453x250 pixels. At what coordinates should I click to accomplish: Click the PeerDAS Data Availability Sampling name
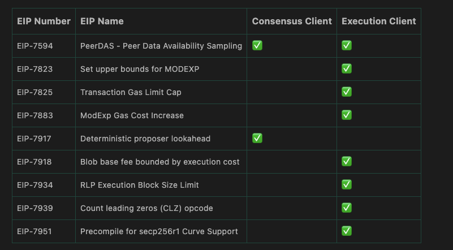161,46
